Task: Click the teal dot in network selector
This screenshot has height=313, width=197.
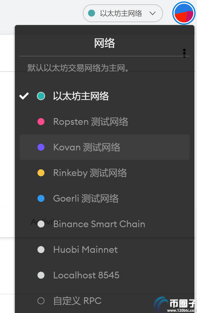Action: point(92,13)
